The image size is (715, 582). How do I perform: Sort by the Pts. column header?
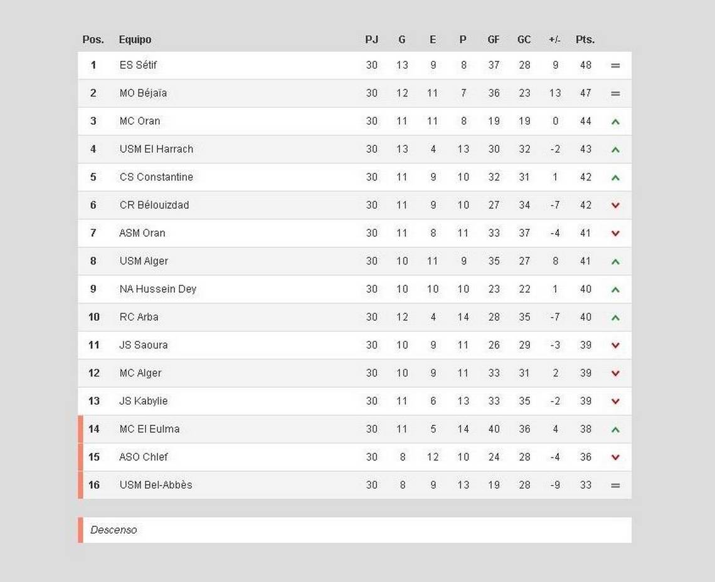click(585, 39)
